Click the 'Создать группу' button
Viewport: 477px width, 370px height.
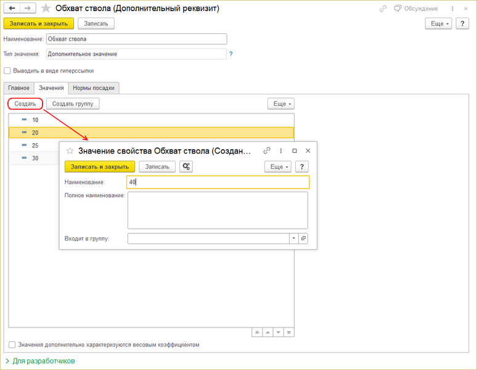73,104
